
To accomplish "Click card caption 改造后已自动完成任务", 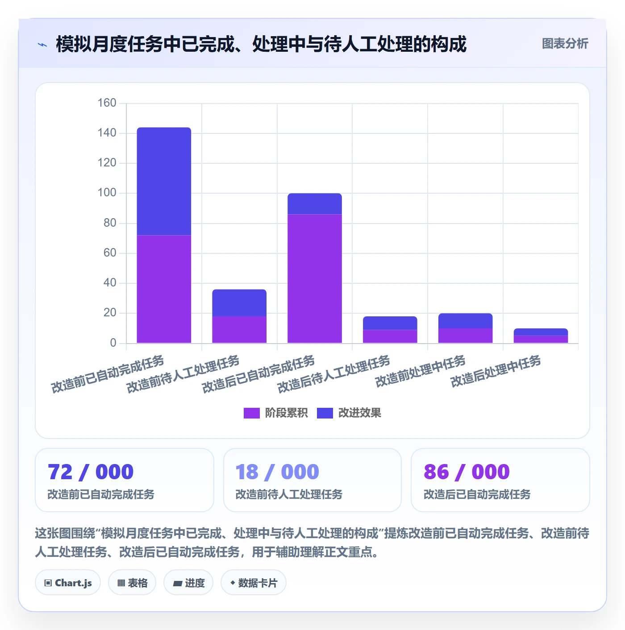I will (477, 494).
